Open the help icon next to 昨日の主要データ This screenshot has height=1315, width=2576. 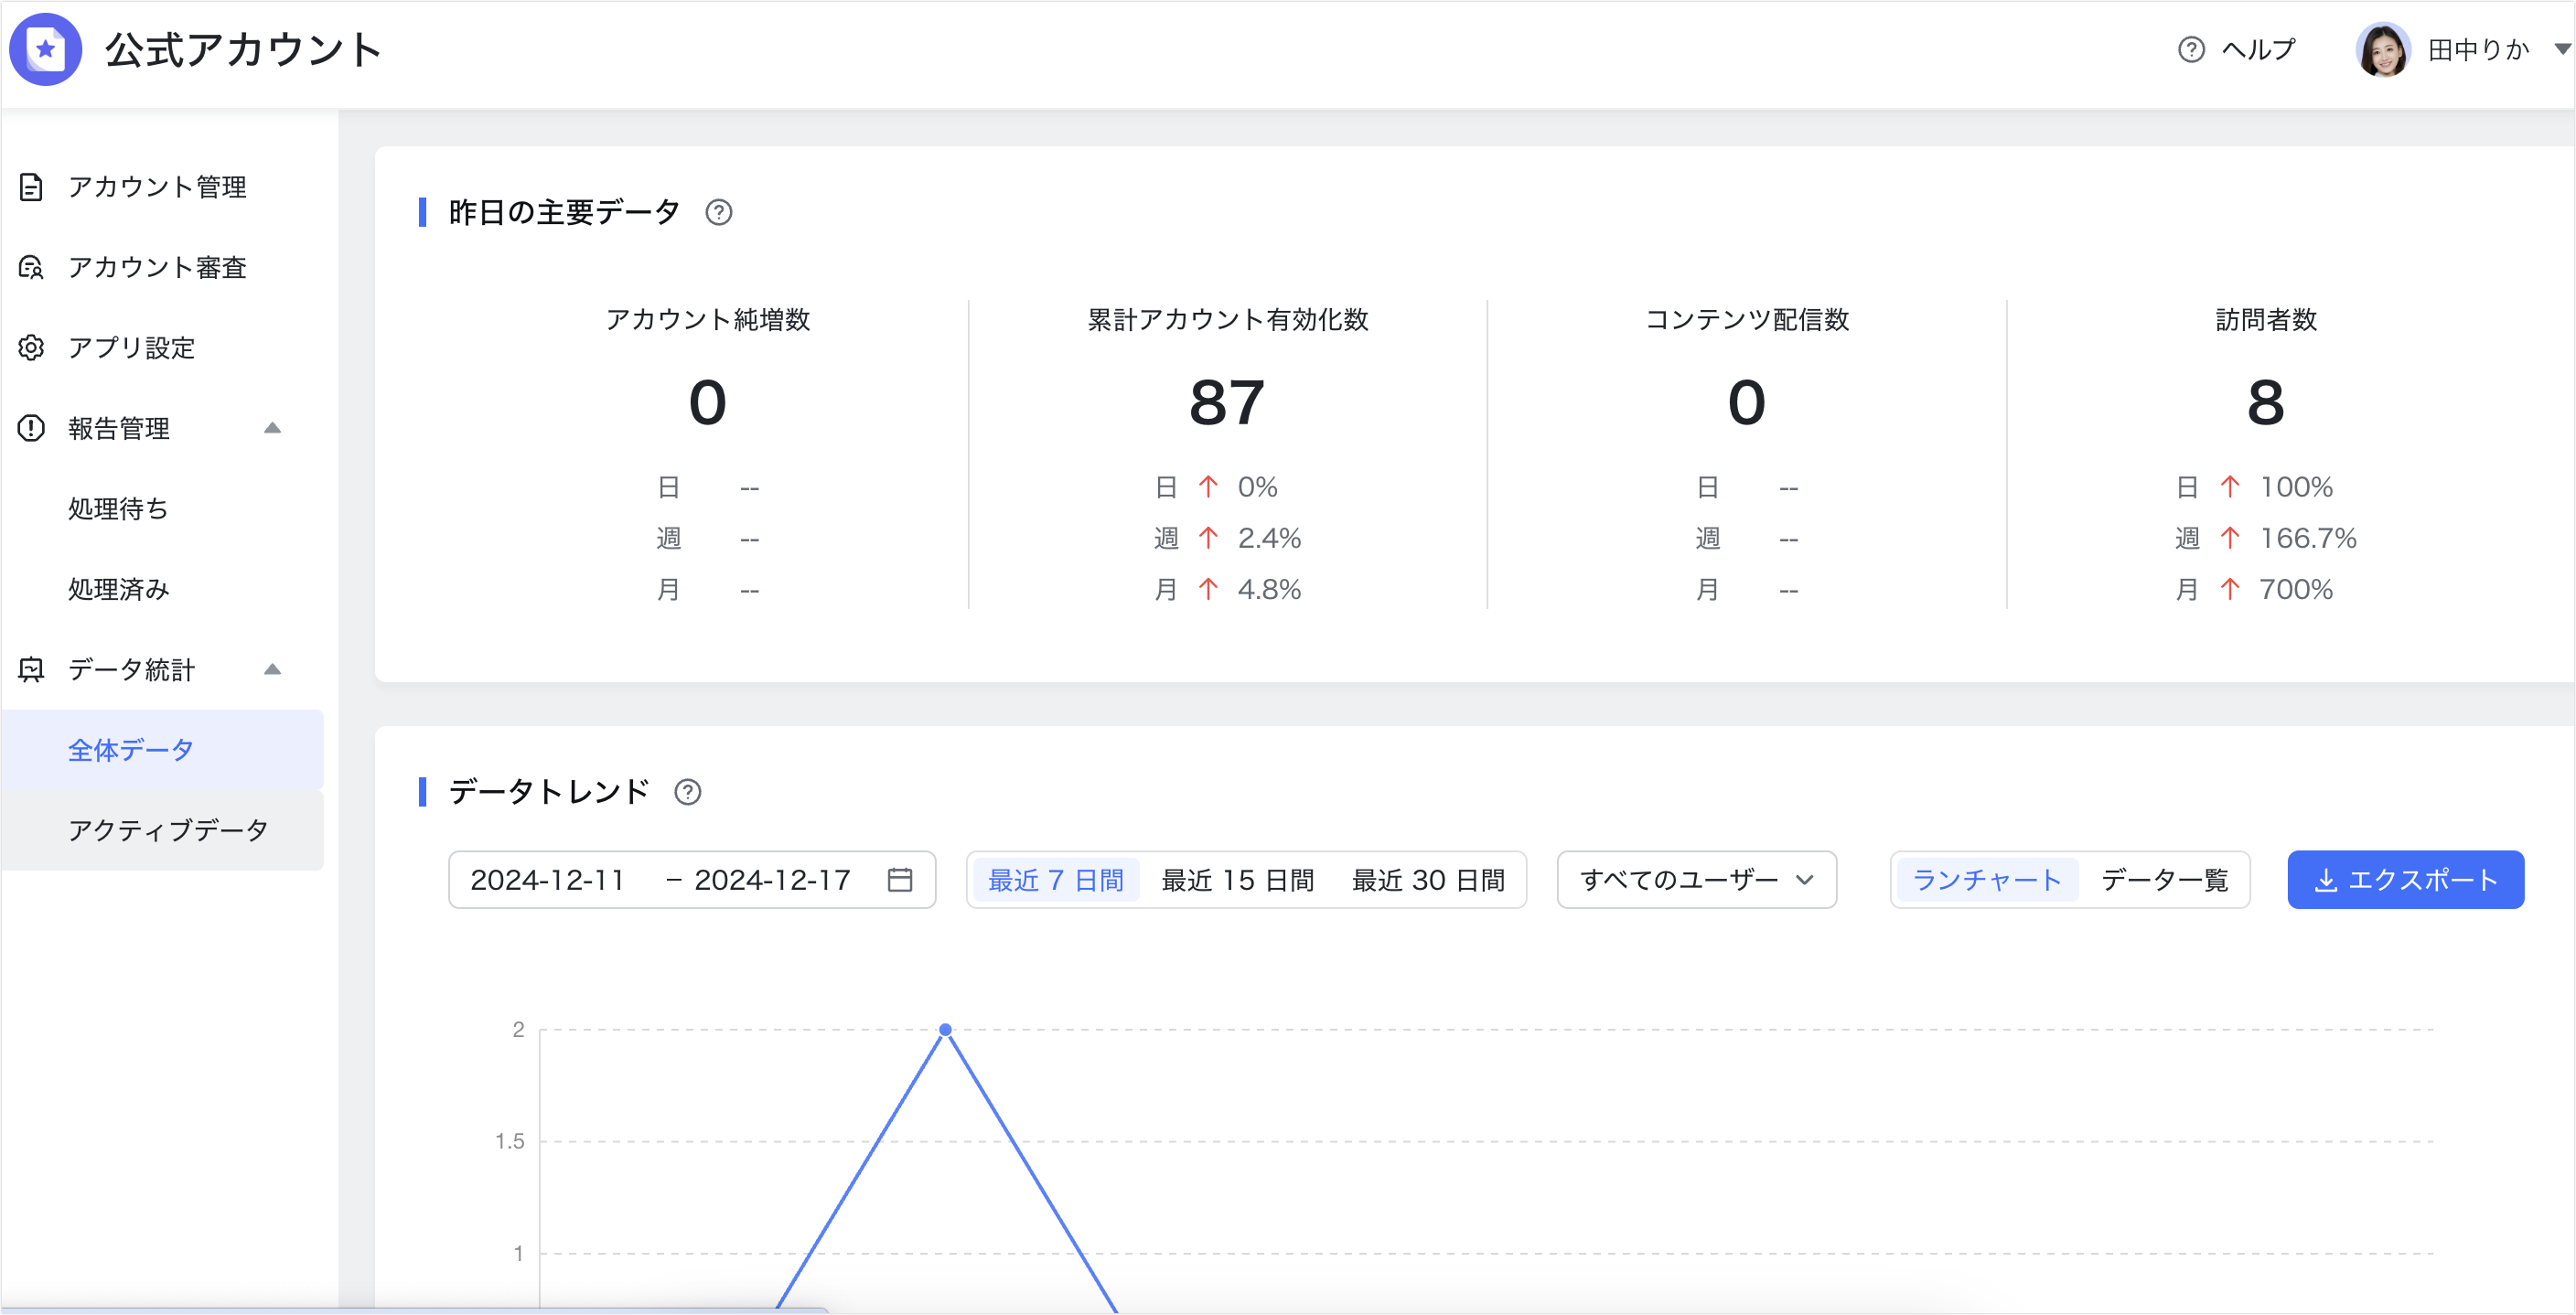pos(720,212)
